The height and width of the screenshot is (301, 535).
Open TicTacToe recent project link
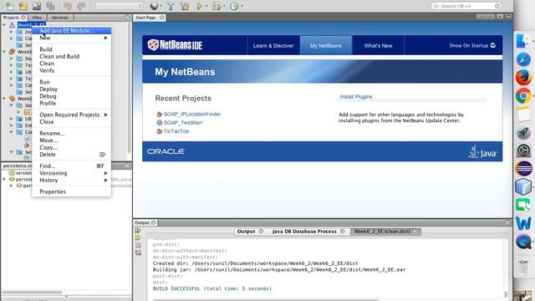[x=176, y=131]
